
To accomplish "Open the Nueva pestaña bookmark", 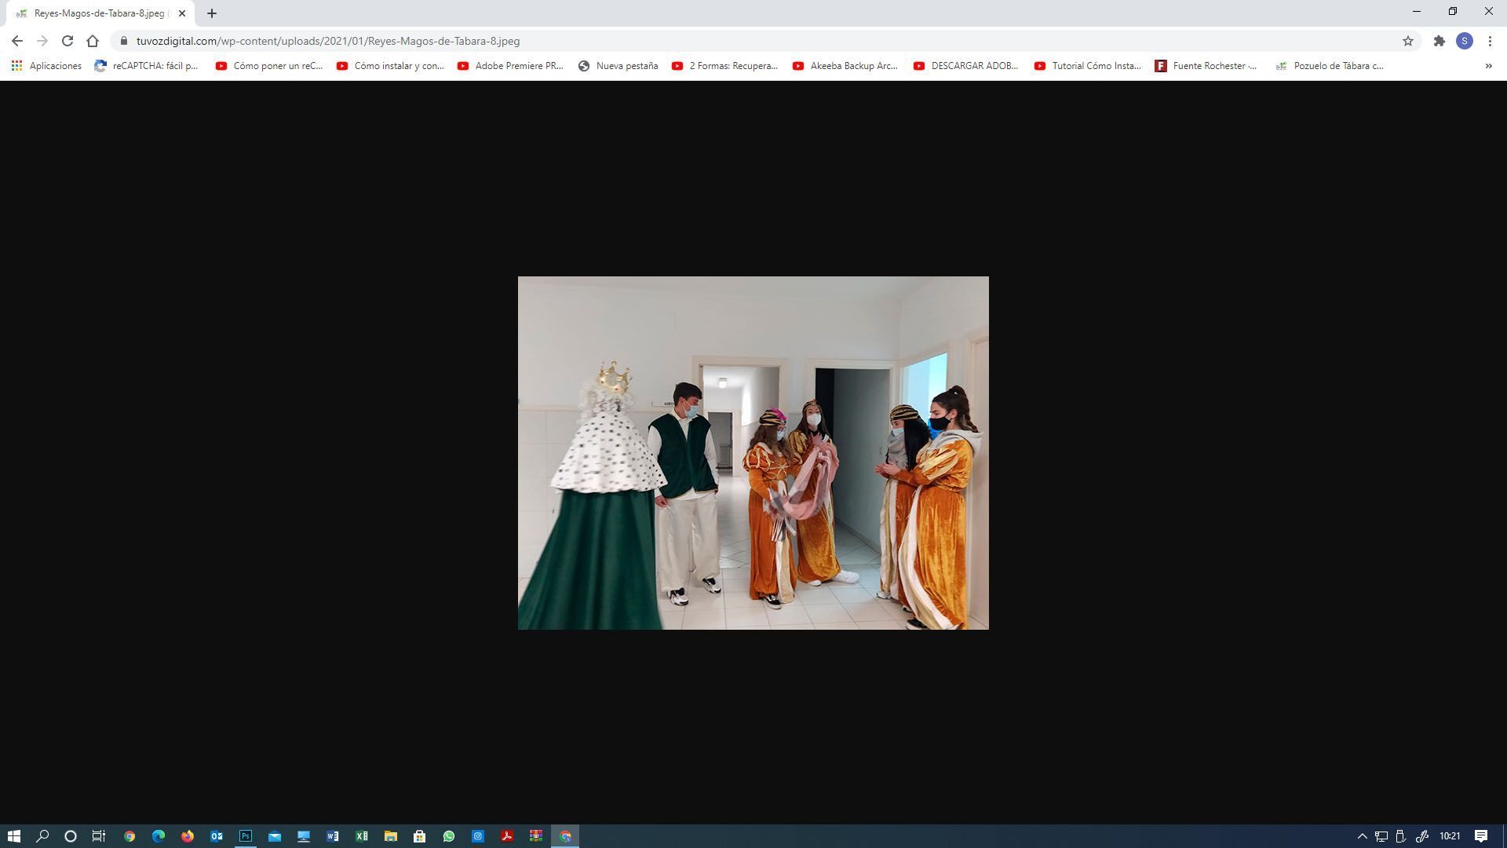I will [x=618, y=66].
